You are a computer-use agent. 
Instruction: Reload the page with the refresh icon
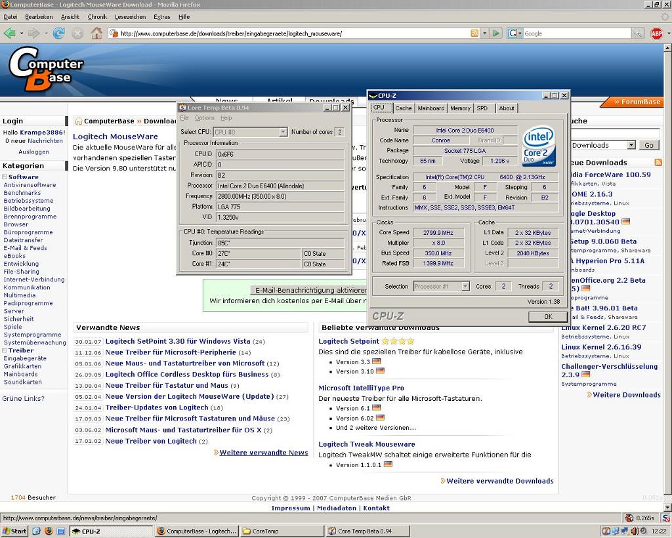[x=58, y=33]
